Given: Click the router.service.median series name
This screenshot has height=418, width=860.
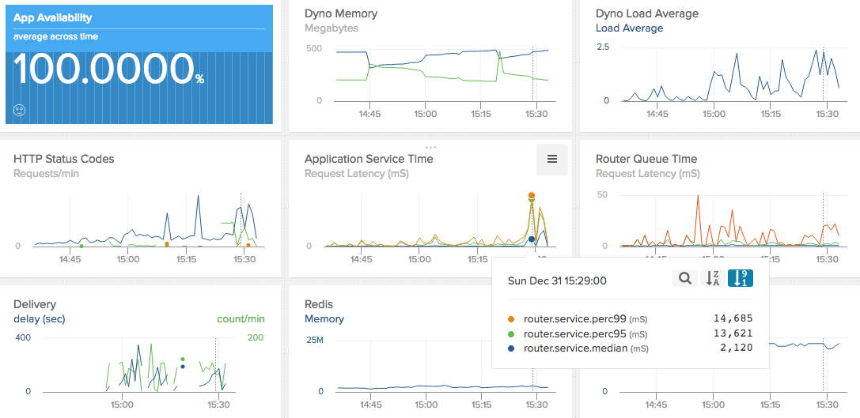Looking at the screenshot, I should pos(575,348).
